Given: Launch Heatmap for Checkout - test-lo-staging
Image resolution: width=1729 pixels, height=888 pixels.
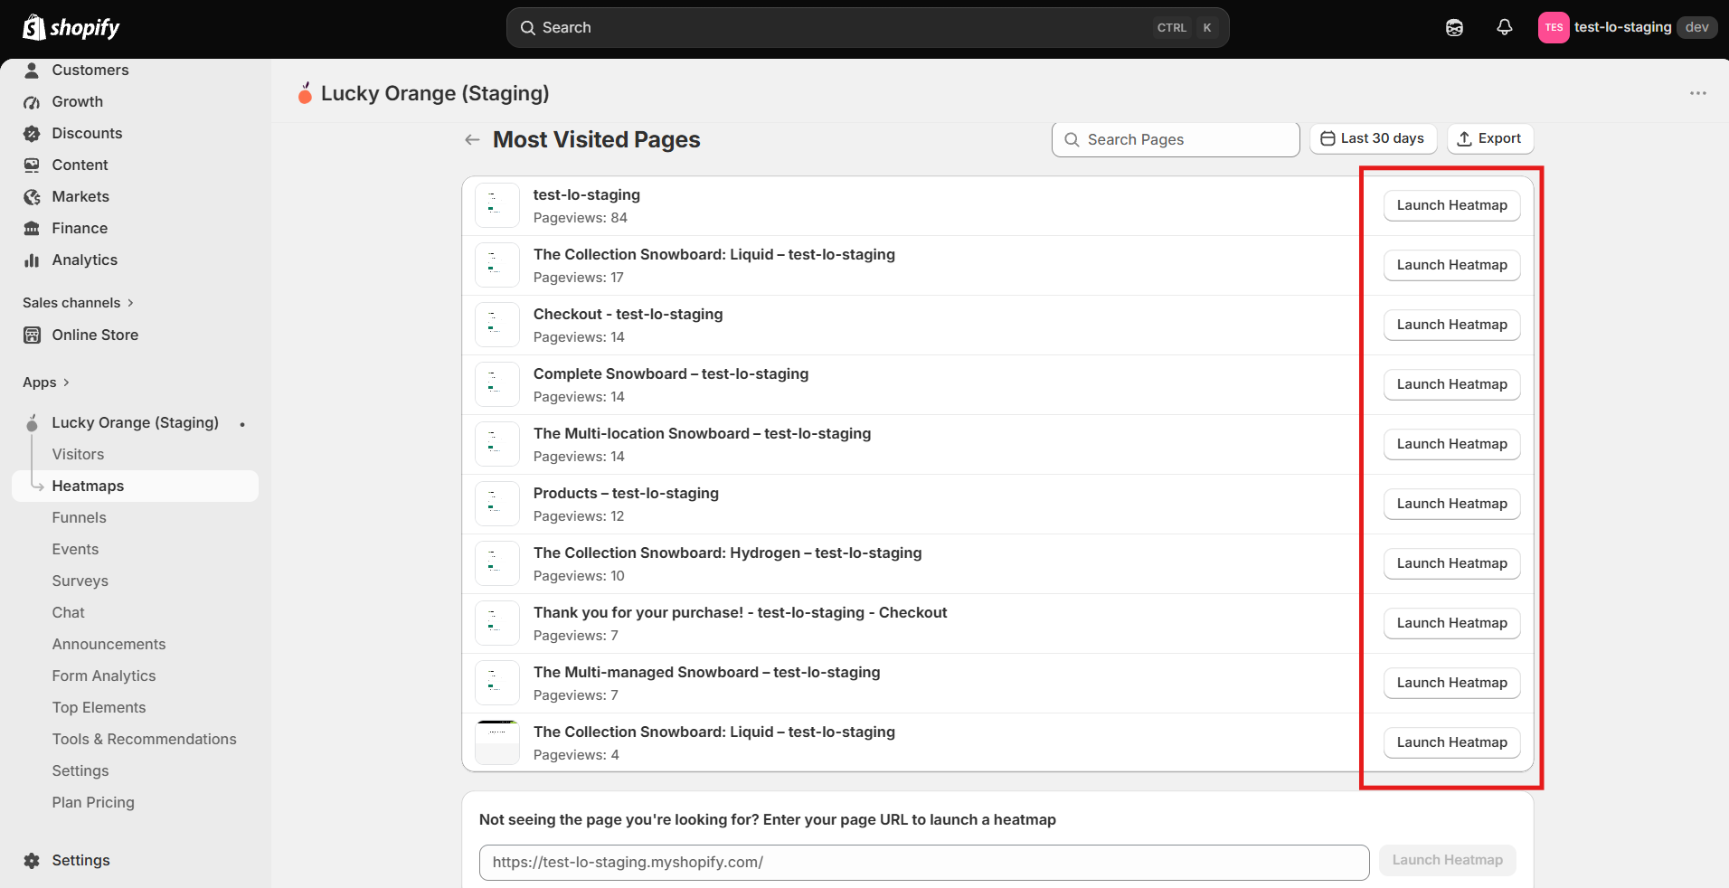Looking at the screenshot, I should 1451,325.
